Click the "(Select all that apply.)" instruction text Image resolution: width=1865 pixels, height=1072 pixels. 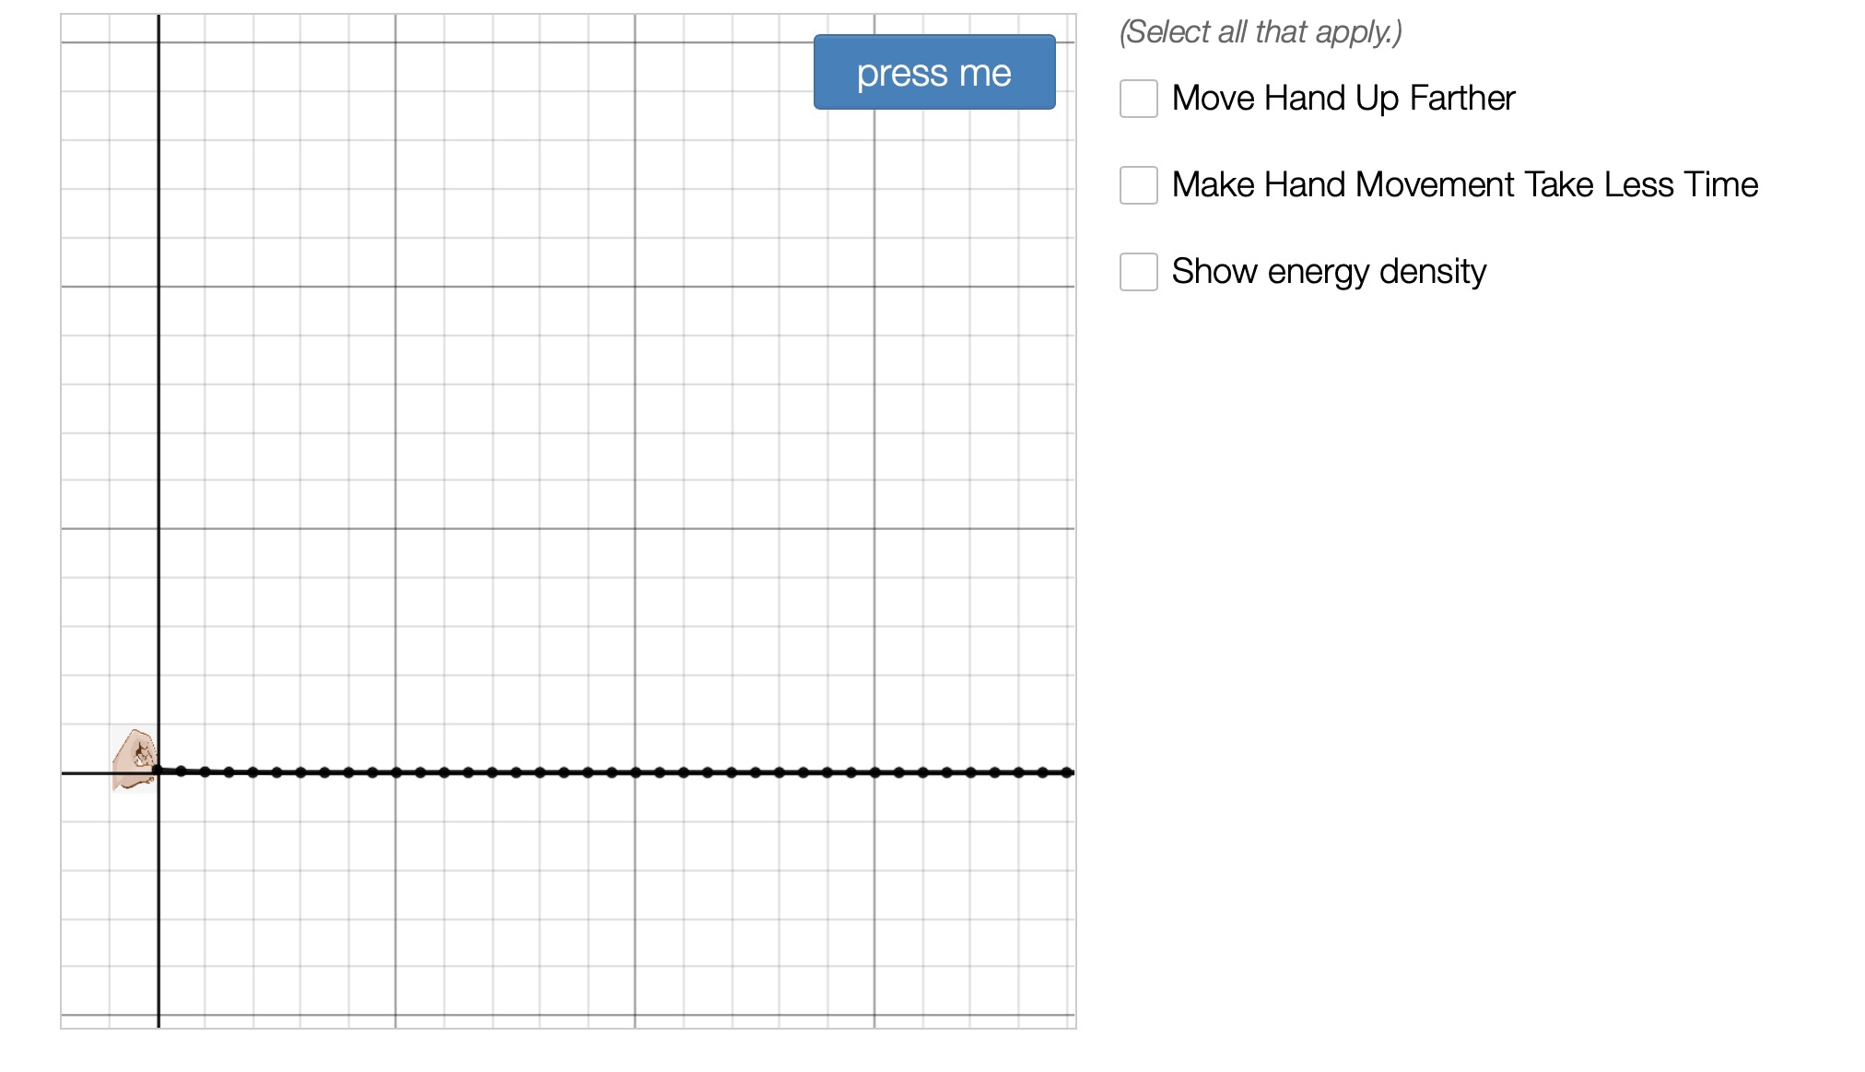[x=1260, y=32]
